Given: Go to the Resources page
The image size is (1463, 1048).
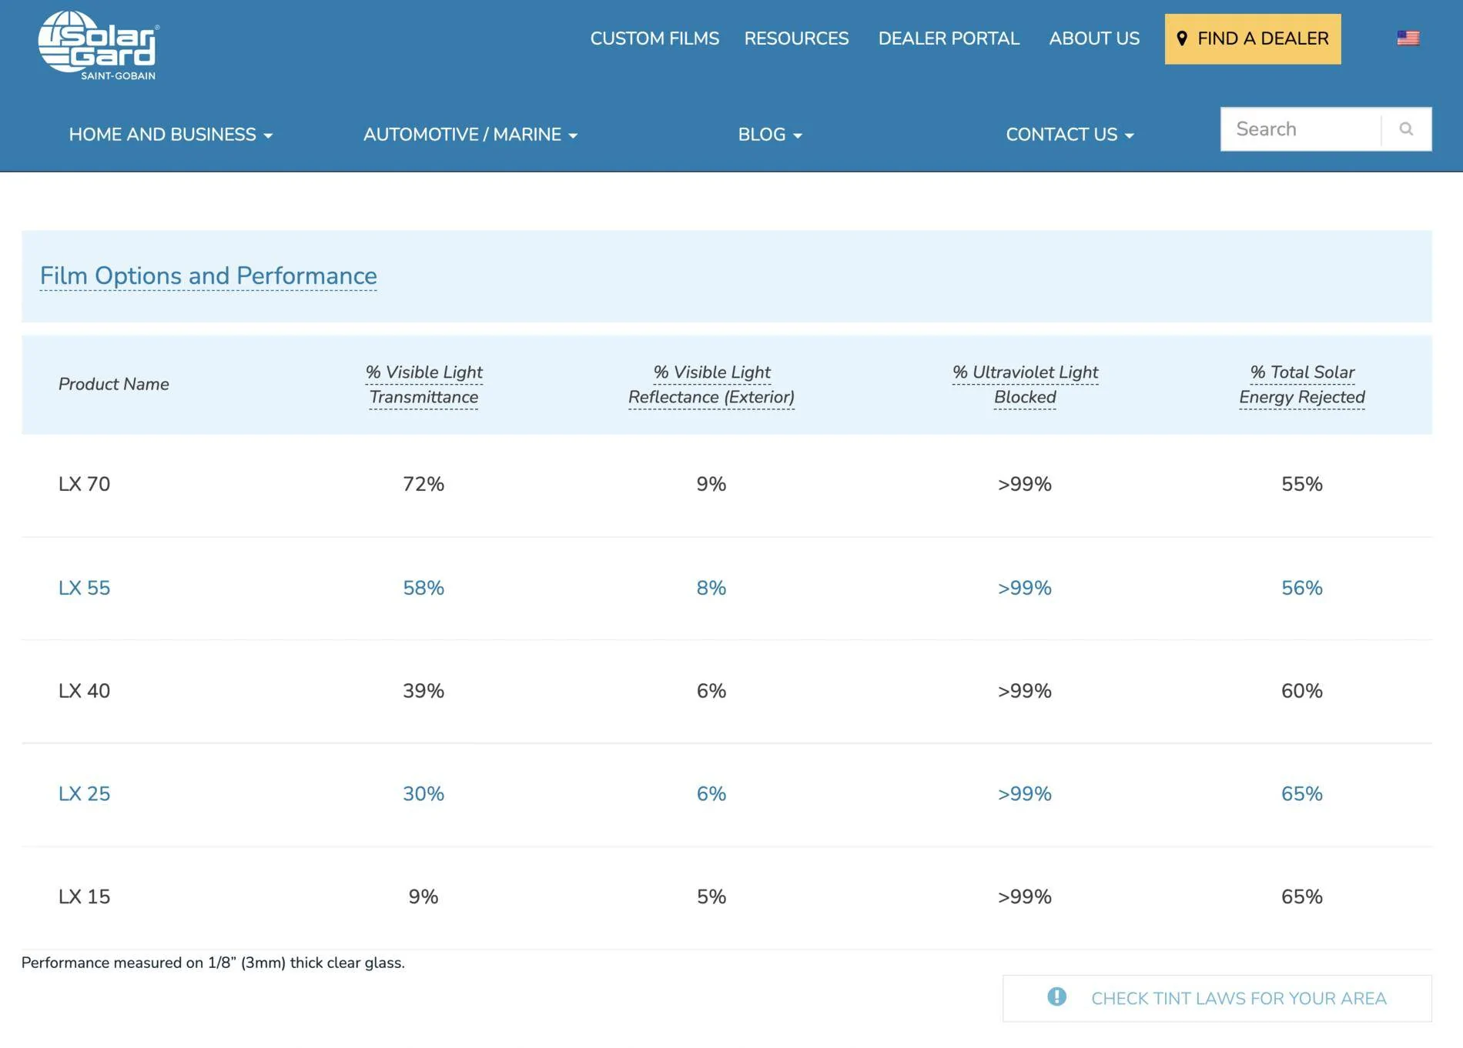Looking at the screenshot, I should tap(796, 38).
